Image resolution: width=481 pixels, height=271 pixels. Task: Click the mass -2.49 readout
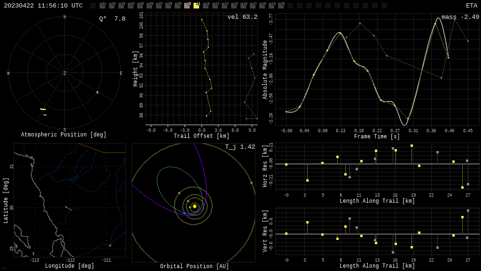click(x=460, y=17)
